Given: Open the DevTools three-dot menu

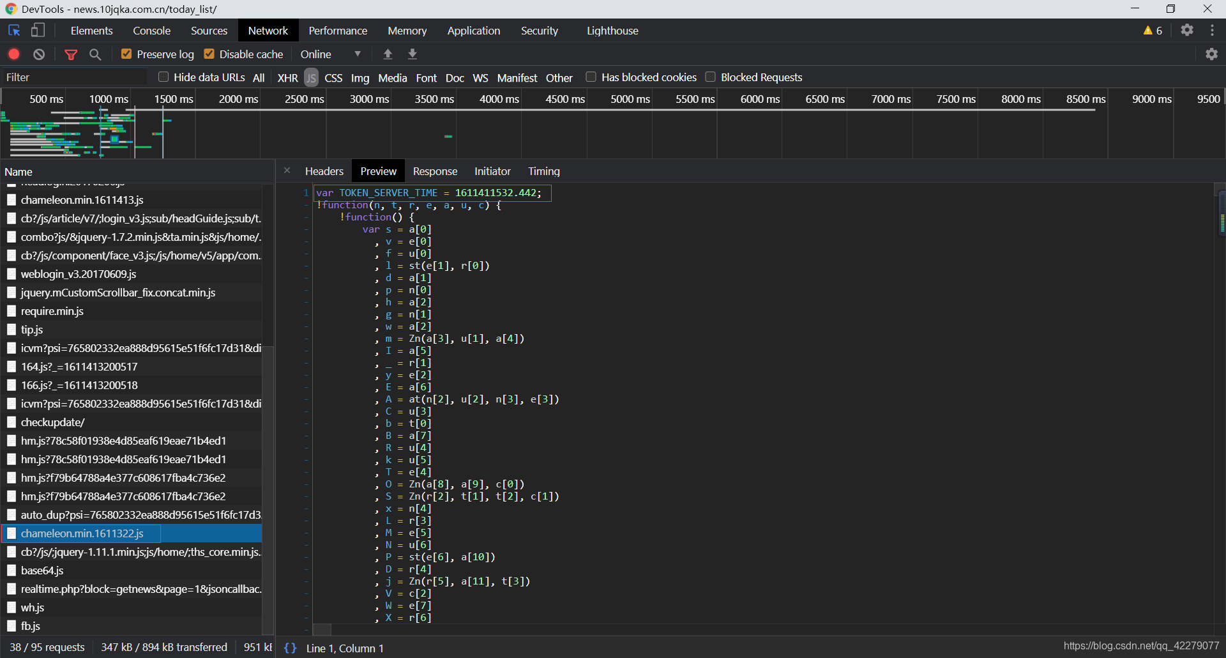Looking at the screenshot, I should tap(1212, 30).
